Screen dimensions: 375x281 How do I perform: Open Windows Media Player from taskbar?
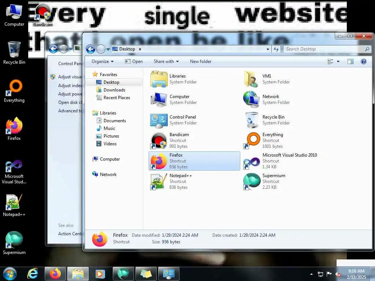[x=100, y=274]
